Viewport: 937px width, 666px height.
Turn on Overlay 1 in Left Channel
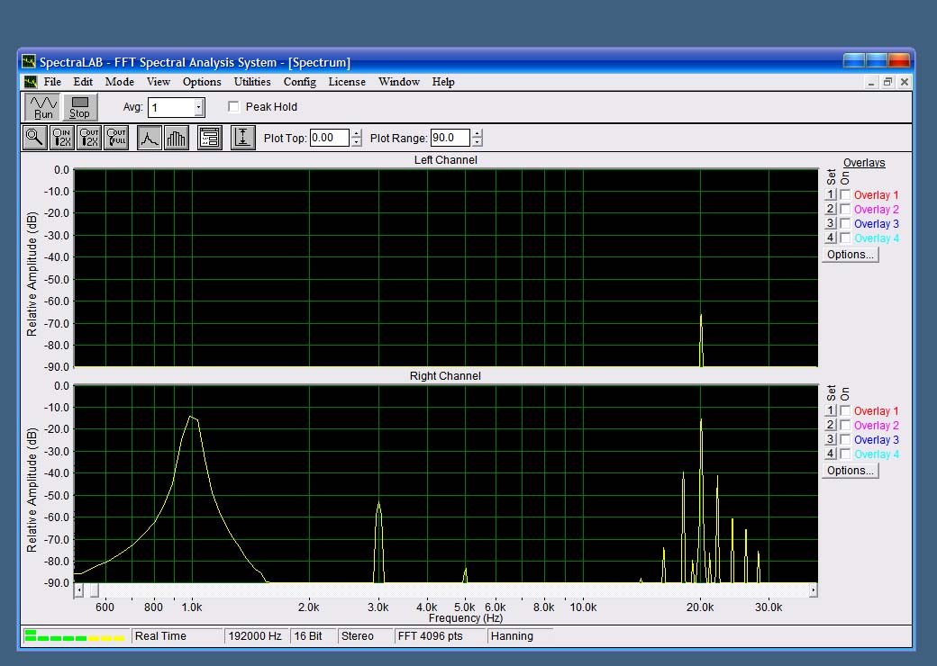point(845,195)
